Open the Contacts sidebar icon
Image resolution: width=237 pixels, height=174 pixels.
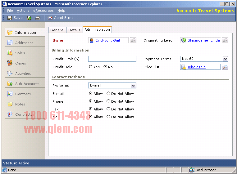[x=10, y=94]
